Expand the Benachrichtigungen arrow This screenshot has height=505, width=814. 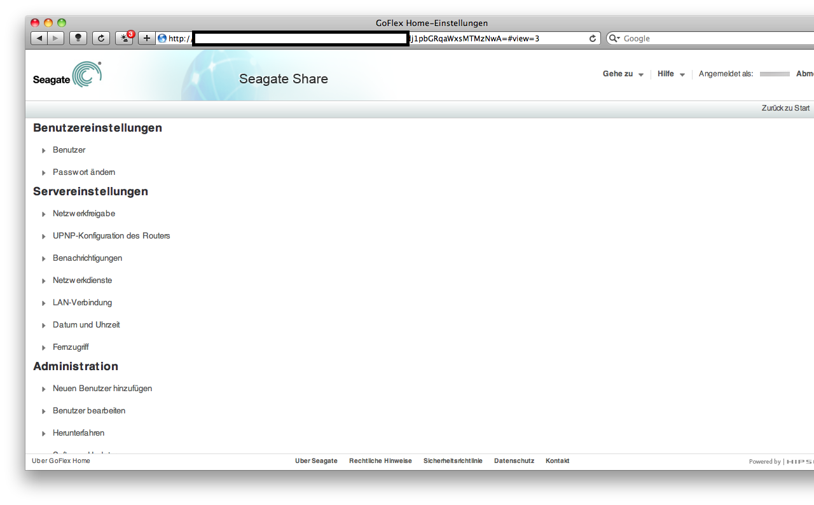coord(44,259)
